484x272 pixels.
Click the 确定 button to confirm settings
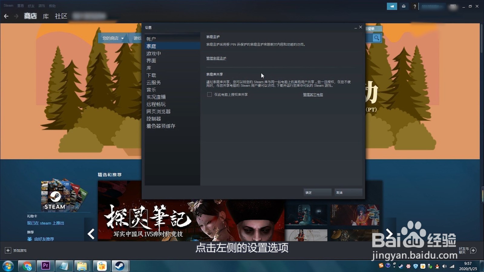pos(317,192)
